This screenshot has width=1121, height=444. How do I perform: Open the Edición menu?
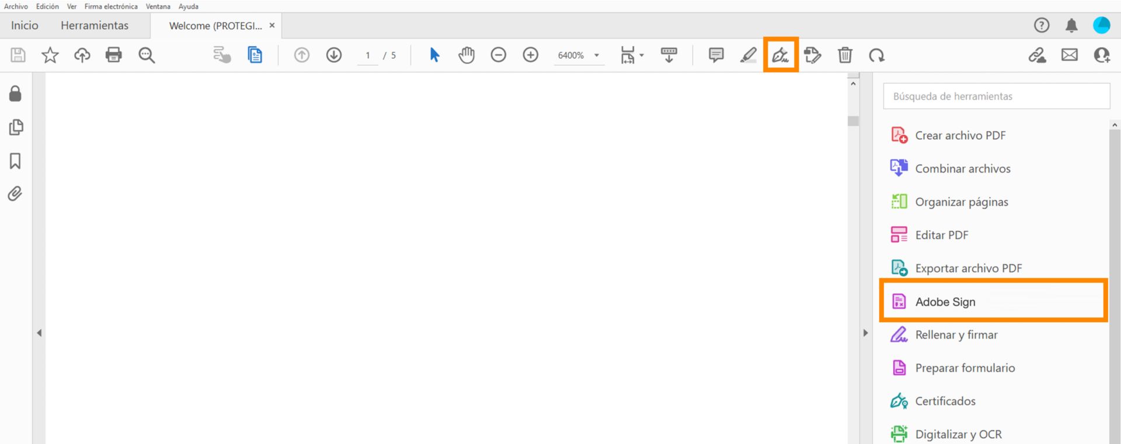pyautogui.click(x=47, y=6)
